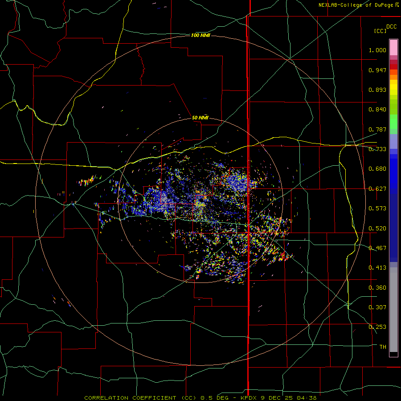Screen dimensions: 401x401
Task: Click the 0.680 value on color scale
Action: (x=377, y=169)
